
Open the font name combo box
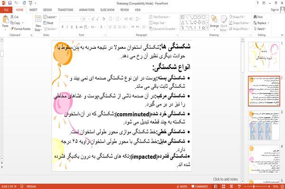tap(71, 19)
